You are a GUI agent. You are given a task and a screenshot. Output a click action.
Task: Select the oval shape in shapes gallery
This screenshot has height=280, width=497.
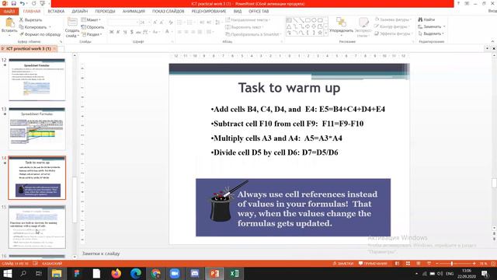[314, 20]
